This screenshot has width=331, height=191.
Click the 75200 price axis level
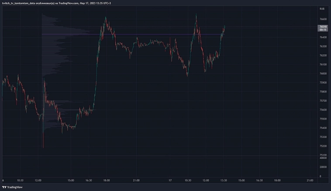click(x=323, y=146)
